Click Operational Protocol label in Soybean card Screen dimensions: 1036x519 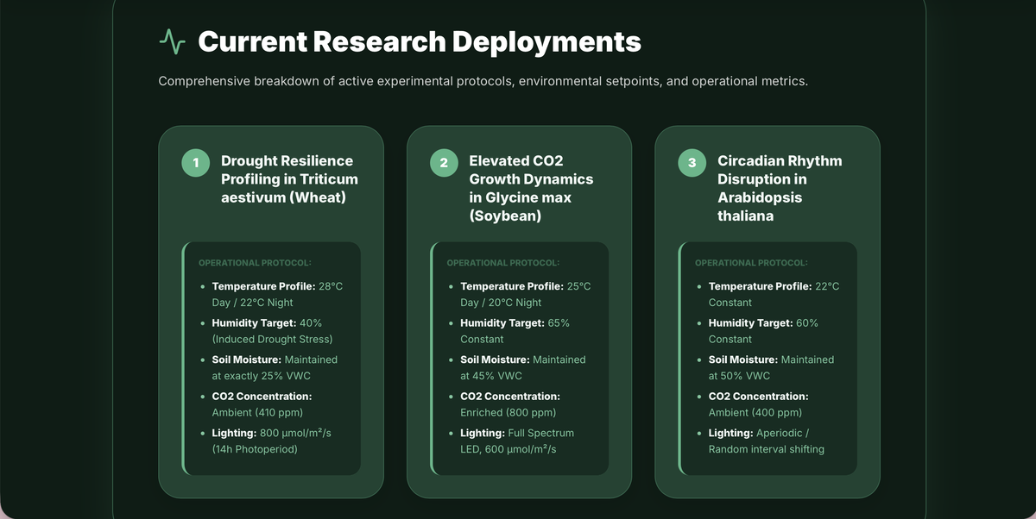502,263
